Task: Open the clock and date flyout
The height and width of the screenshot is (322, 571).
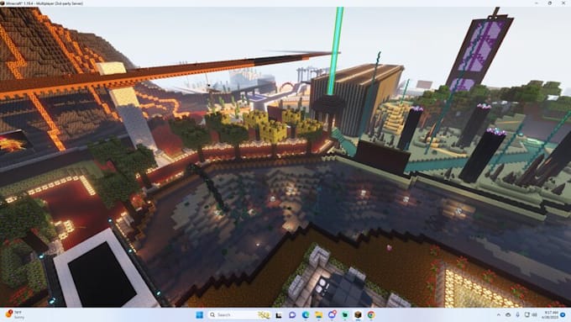Action: [549, 314]
